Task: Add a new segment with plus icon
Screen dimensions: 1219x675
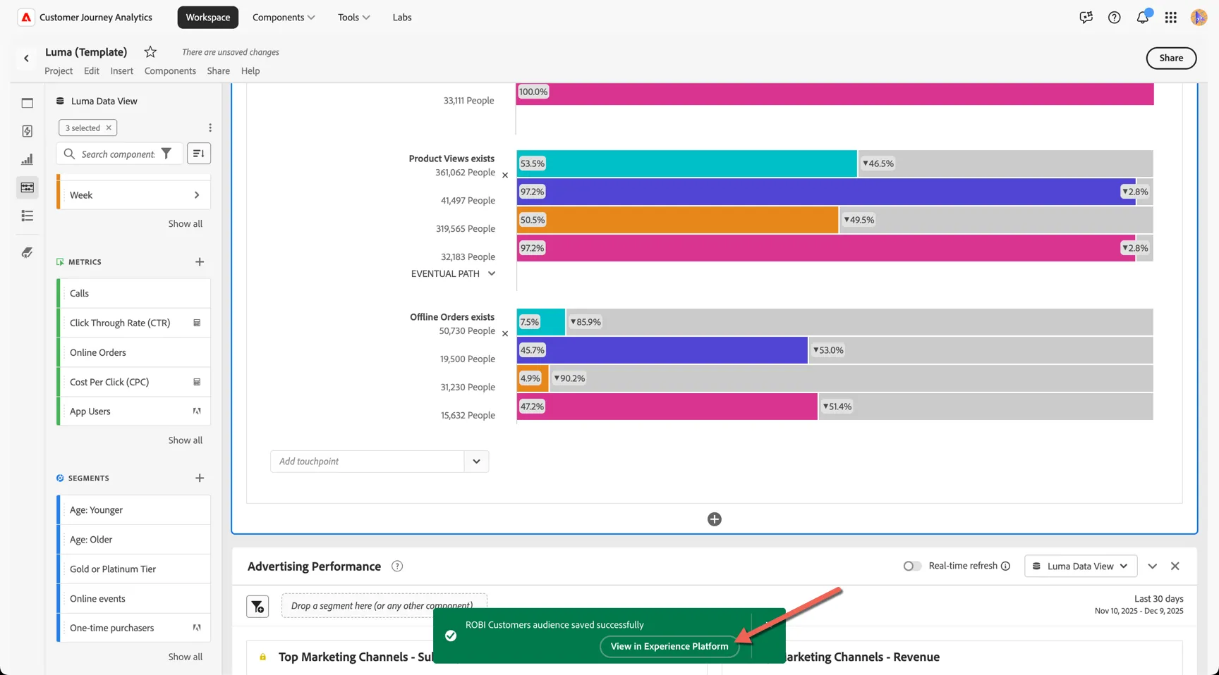Action: tap(200, 478)
